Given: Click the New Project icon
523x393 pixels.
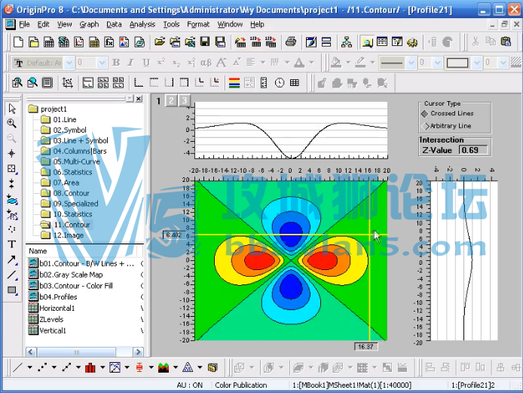Looking at the screenshot, I should (x=18, y=42).
